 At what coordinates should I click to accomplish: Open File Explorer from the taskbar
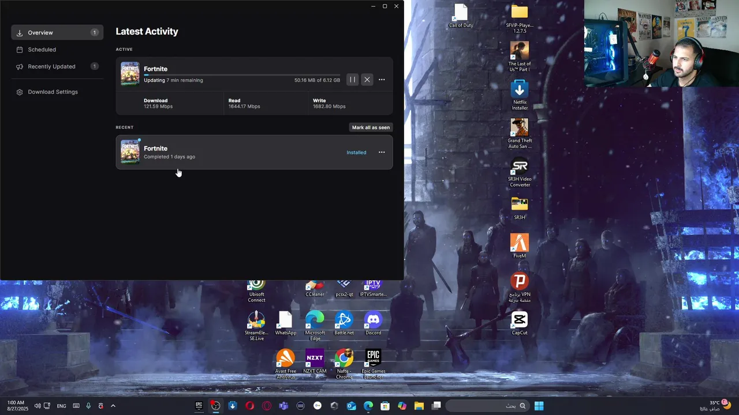[x=419, y=406]
